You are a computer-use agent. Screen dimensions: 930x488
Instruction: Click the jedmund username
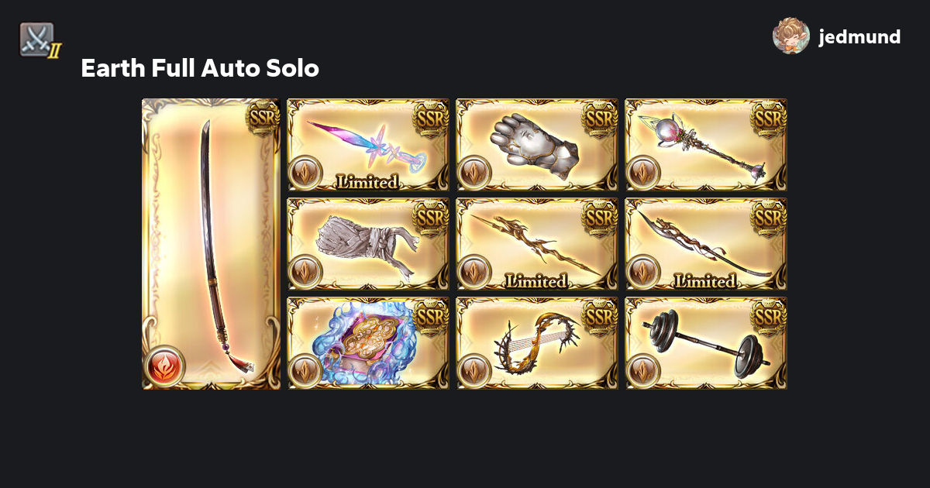859,36
